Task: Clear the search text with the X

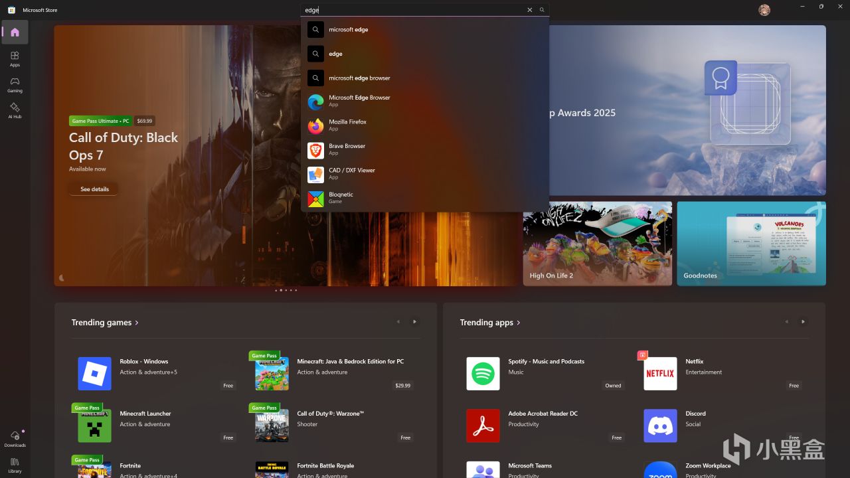Action: click(530, 10)
